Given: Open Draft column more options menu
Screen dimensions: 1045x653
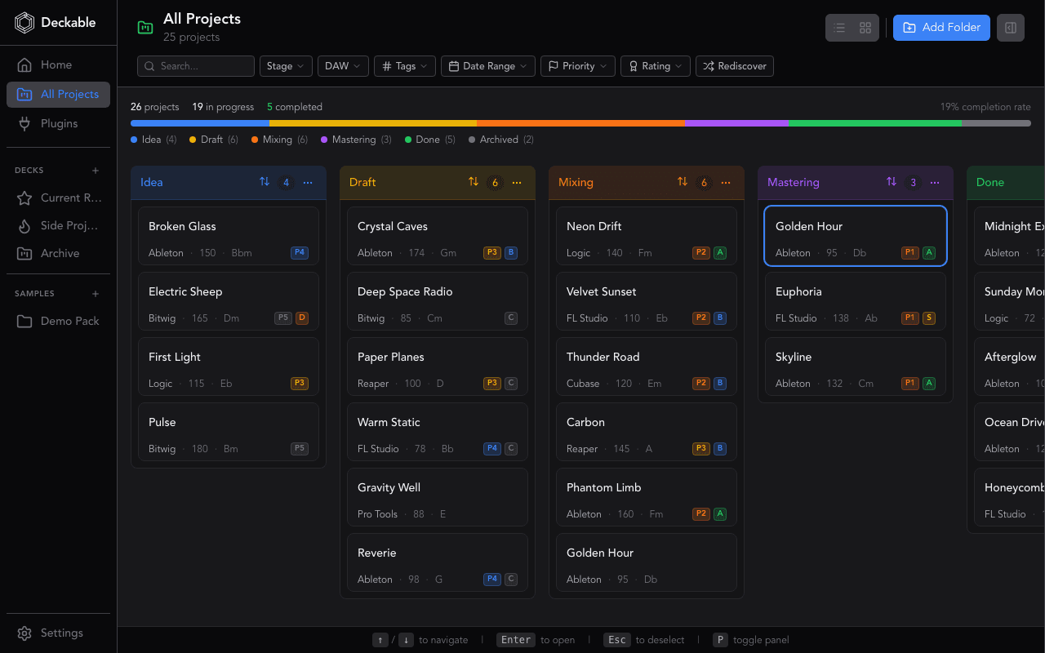Looking at the screenshot, I should point(517,183).
